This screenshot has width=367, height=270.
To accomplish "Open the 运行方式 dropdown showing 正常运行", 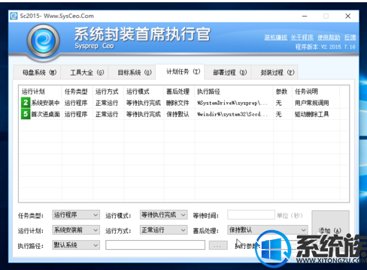I will (163, 230).
